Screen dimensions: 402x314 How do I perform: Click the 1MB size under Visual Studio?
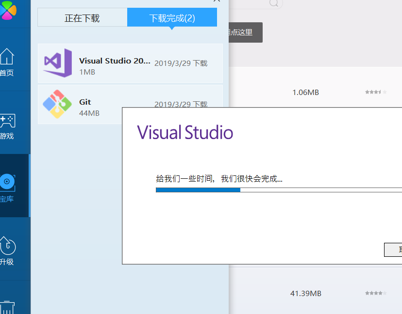[87, 72]
